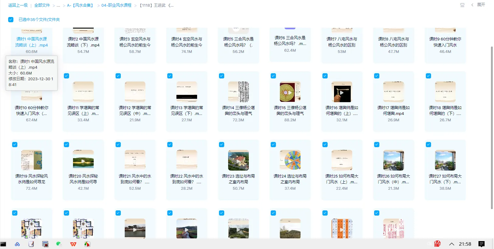This screenshot has height=249, width=494.
Task: Open the 课时17 堪舆师是如何堪舆.mp4 thumbnail
Action: pos(394,92)
